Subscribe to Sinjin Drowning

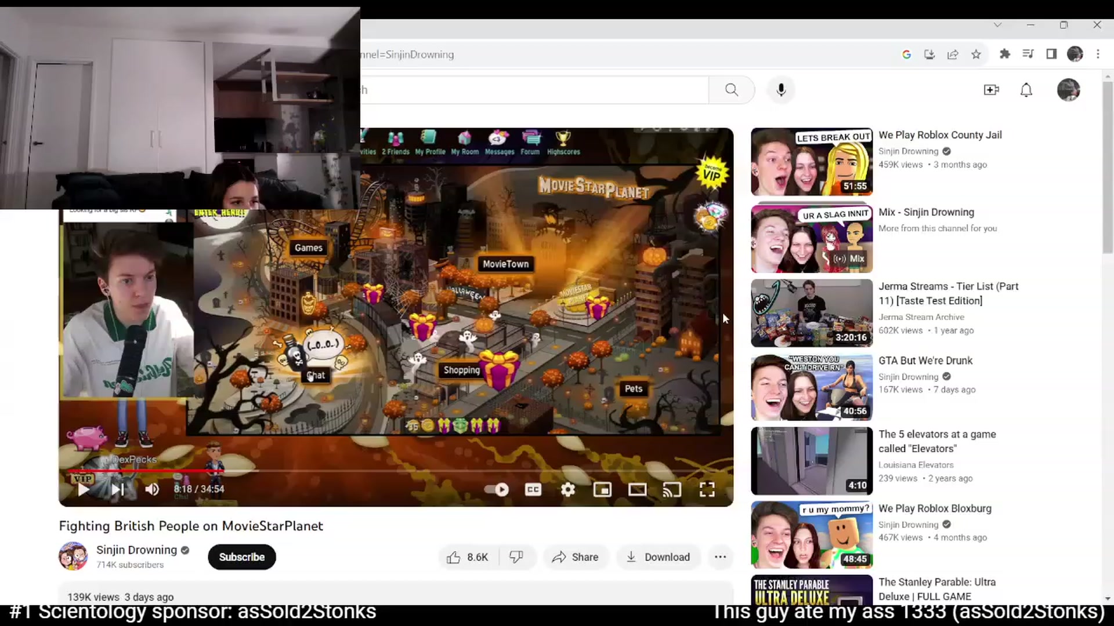click(242, 557)
